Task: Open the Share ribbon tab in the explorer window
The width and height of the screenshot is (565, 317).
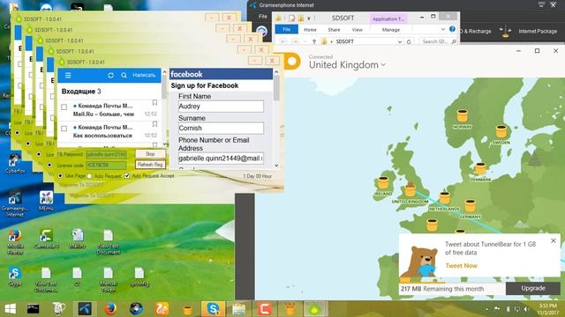Action: tap(334, 29)
